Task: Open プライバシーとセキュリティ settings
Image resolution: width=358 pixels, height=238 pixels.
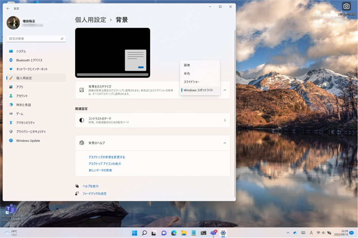Action: coord(31,132)
